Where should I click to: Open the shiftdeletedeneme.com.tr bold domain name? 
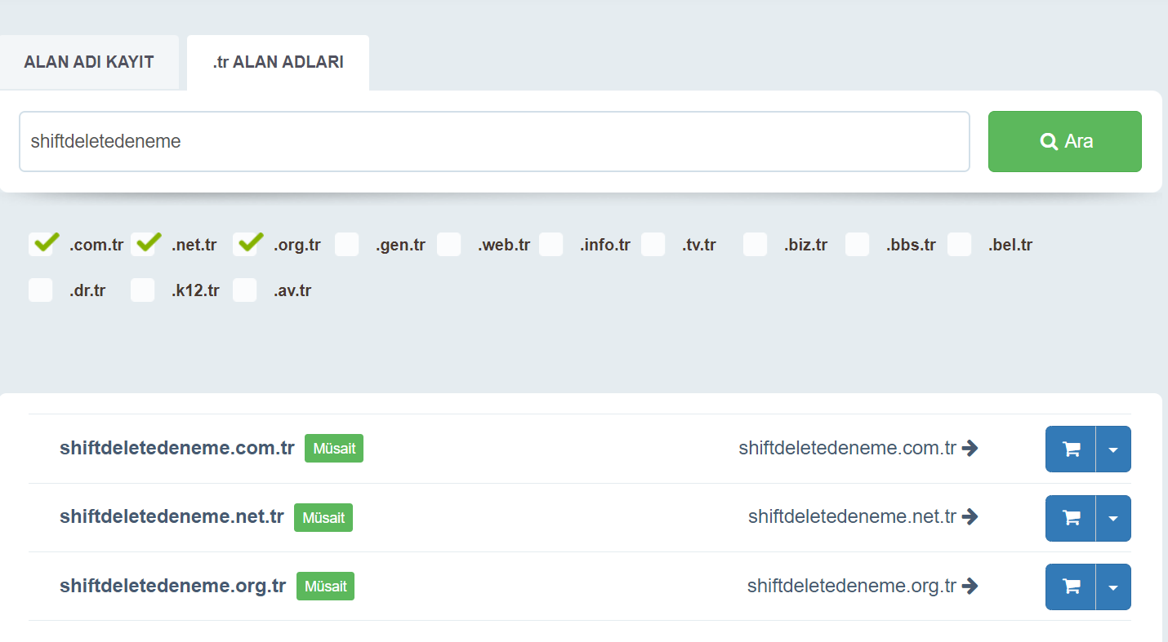(x=176, y=448)
